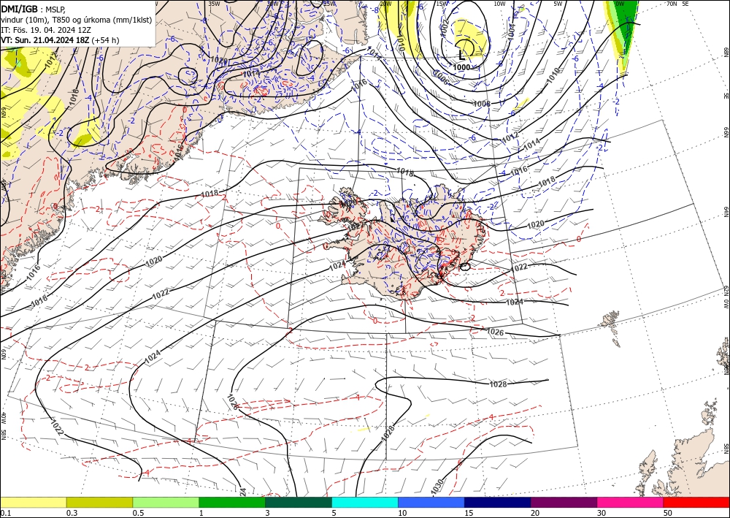Viewport: 730px width, 518px height.
Task: Click the '15W' longitude label at the top
Action: click(x=442, y=4)
